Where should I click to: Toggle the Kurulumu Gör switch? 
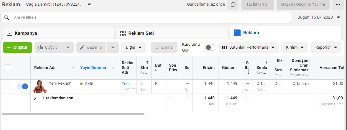click(x=210, y=47)
